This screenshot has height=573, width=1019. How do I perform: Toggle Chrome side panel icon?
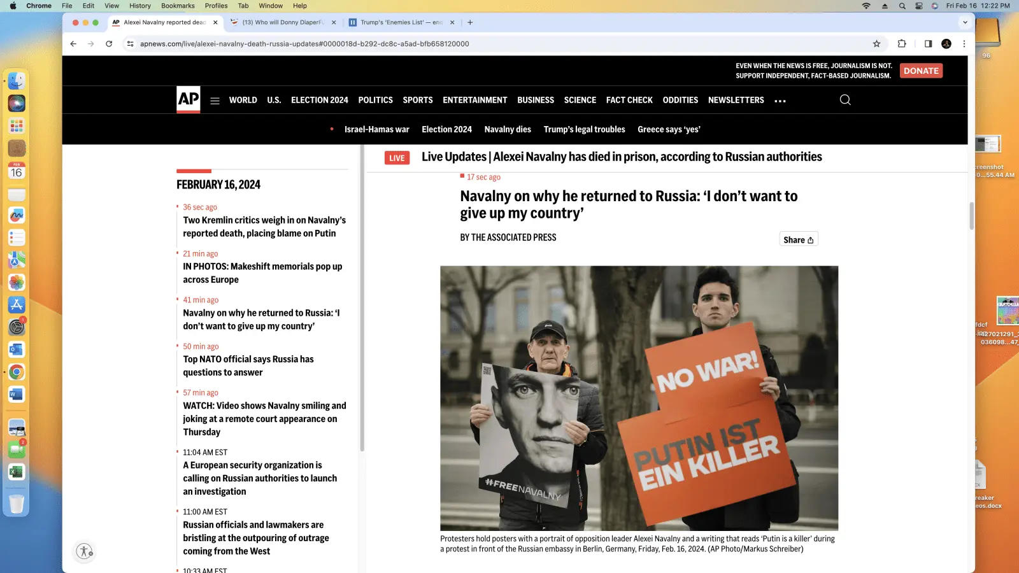coord(928,44)
